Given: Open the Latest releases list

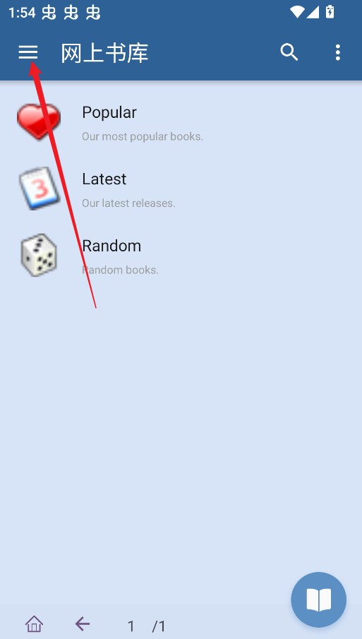Looking at the screenshot, I should (x=181, y=190).
